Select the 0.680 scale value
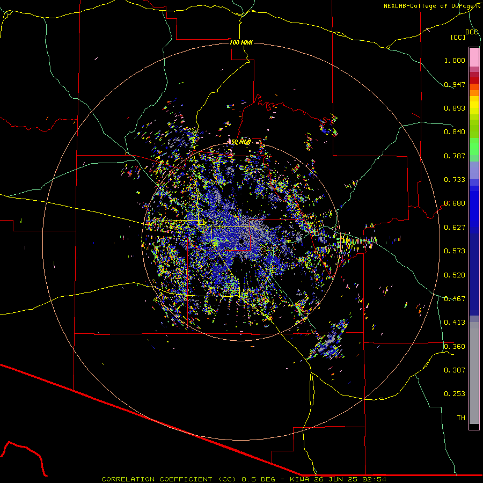Screen dimensions: 483x483 pyautogui.click(x=455, y=203)
